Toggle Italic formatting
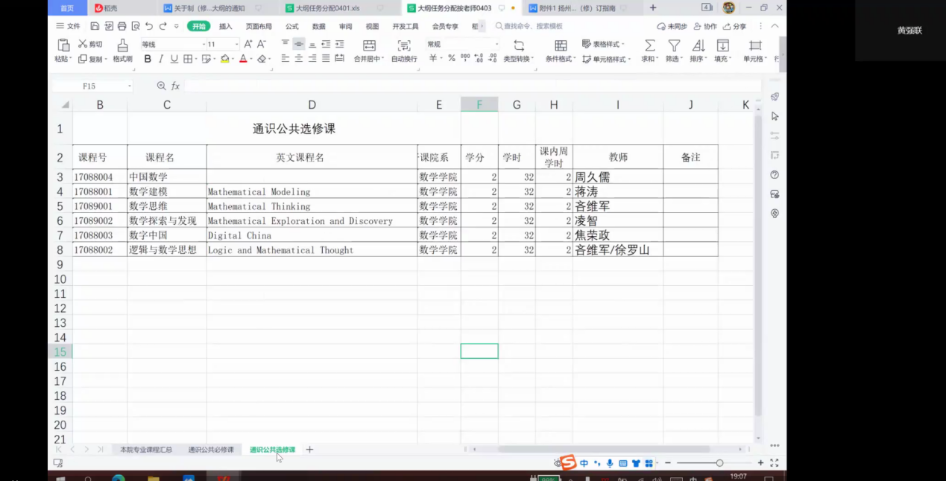The image size is (946, 481). coord(161,59)
